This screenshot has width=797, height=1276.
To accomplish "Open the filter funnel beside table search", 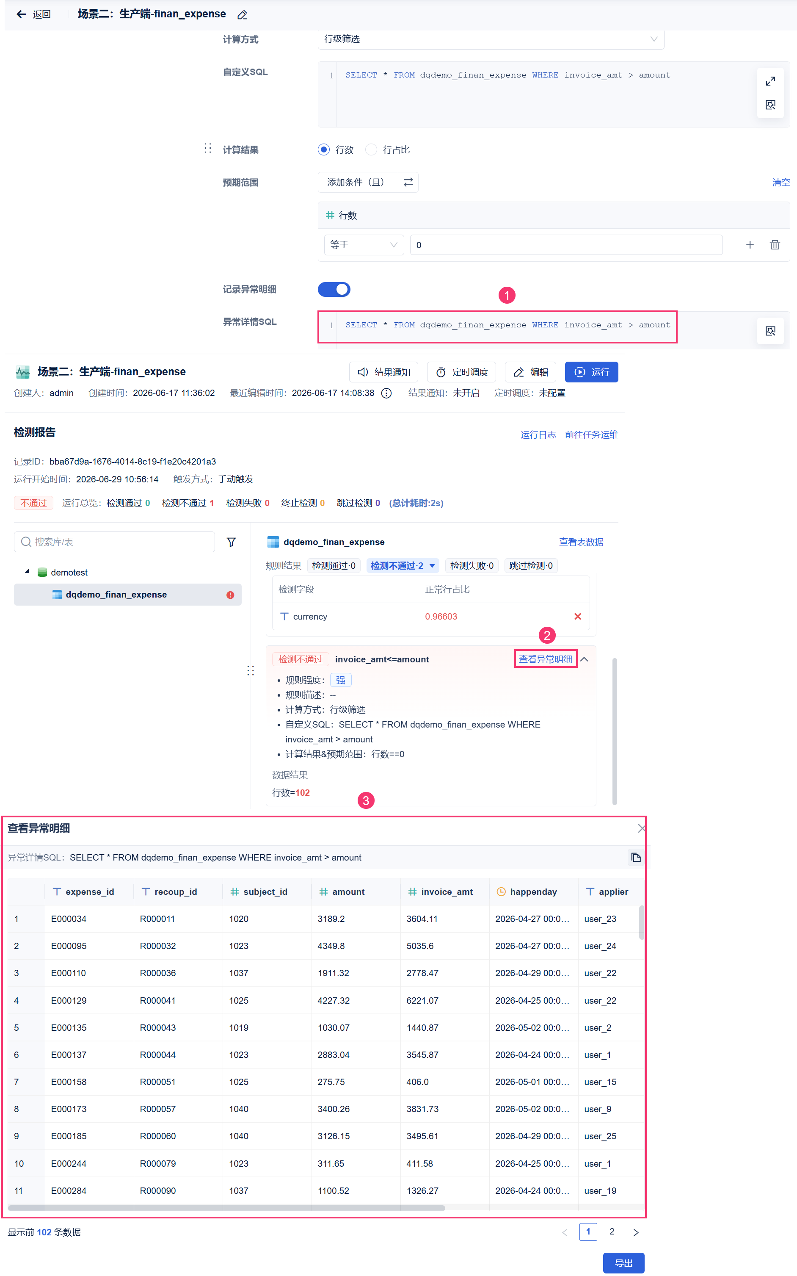I will tap(231, 542).
